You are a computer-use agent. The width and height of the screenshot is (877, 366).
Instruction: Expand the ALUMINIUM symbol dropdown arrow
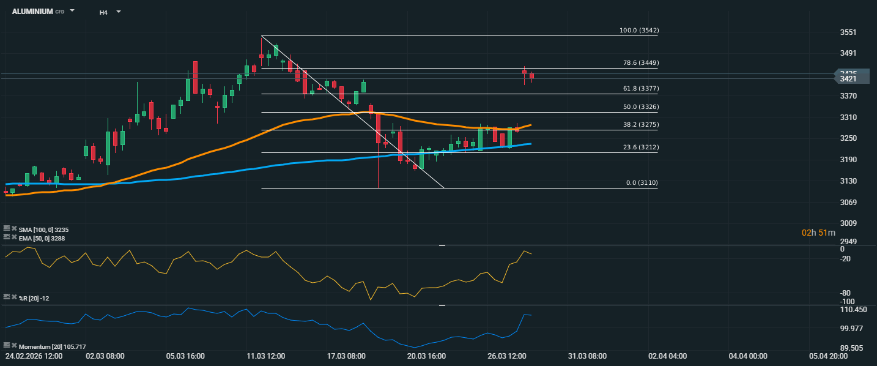click(x=72, y=11)
